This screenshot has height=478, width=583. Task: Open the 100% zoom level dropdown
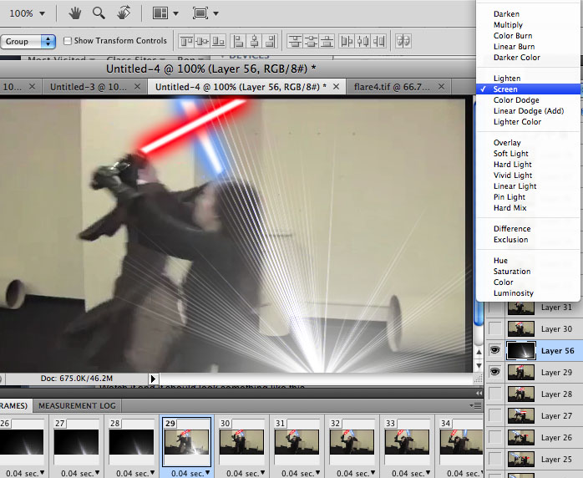[42, 13]
